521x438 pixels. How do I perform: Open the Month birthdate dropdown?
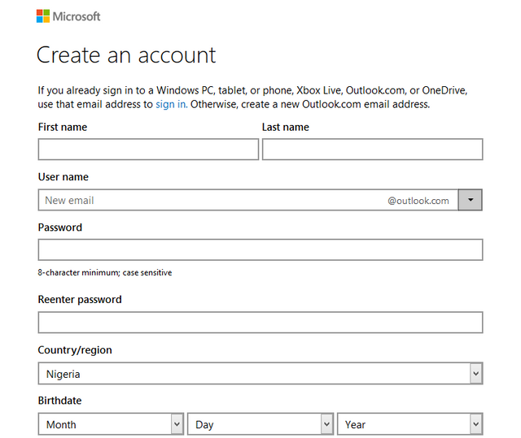tap(111, 424)
